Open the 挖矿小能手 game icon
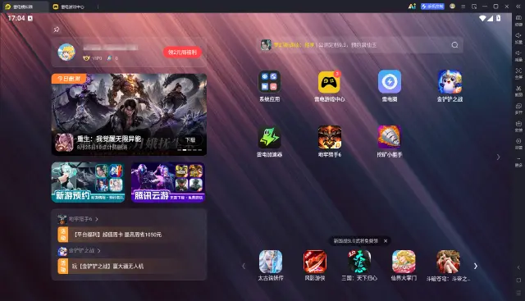 click(389, 137)
